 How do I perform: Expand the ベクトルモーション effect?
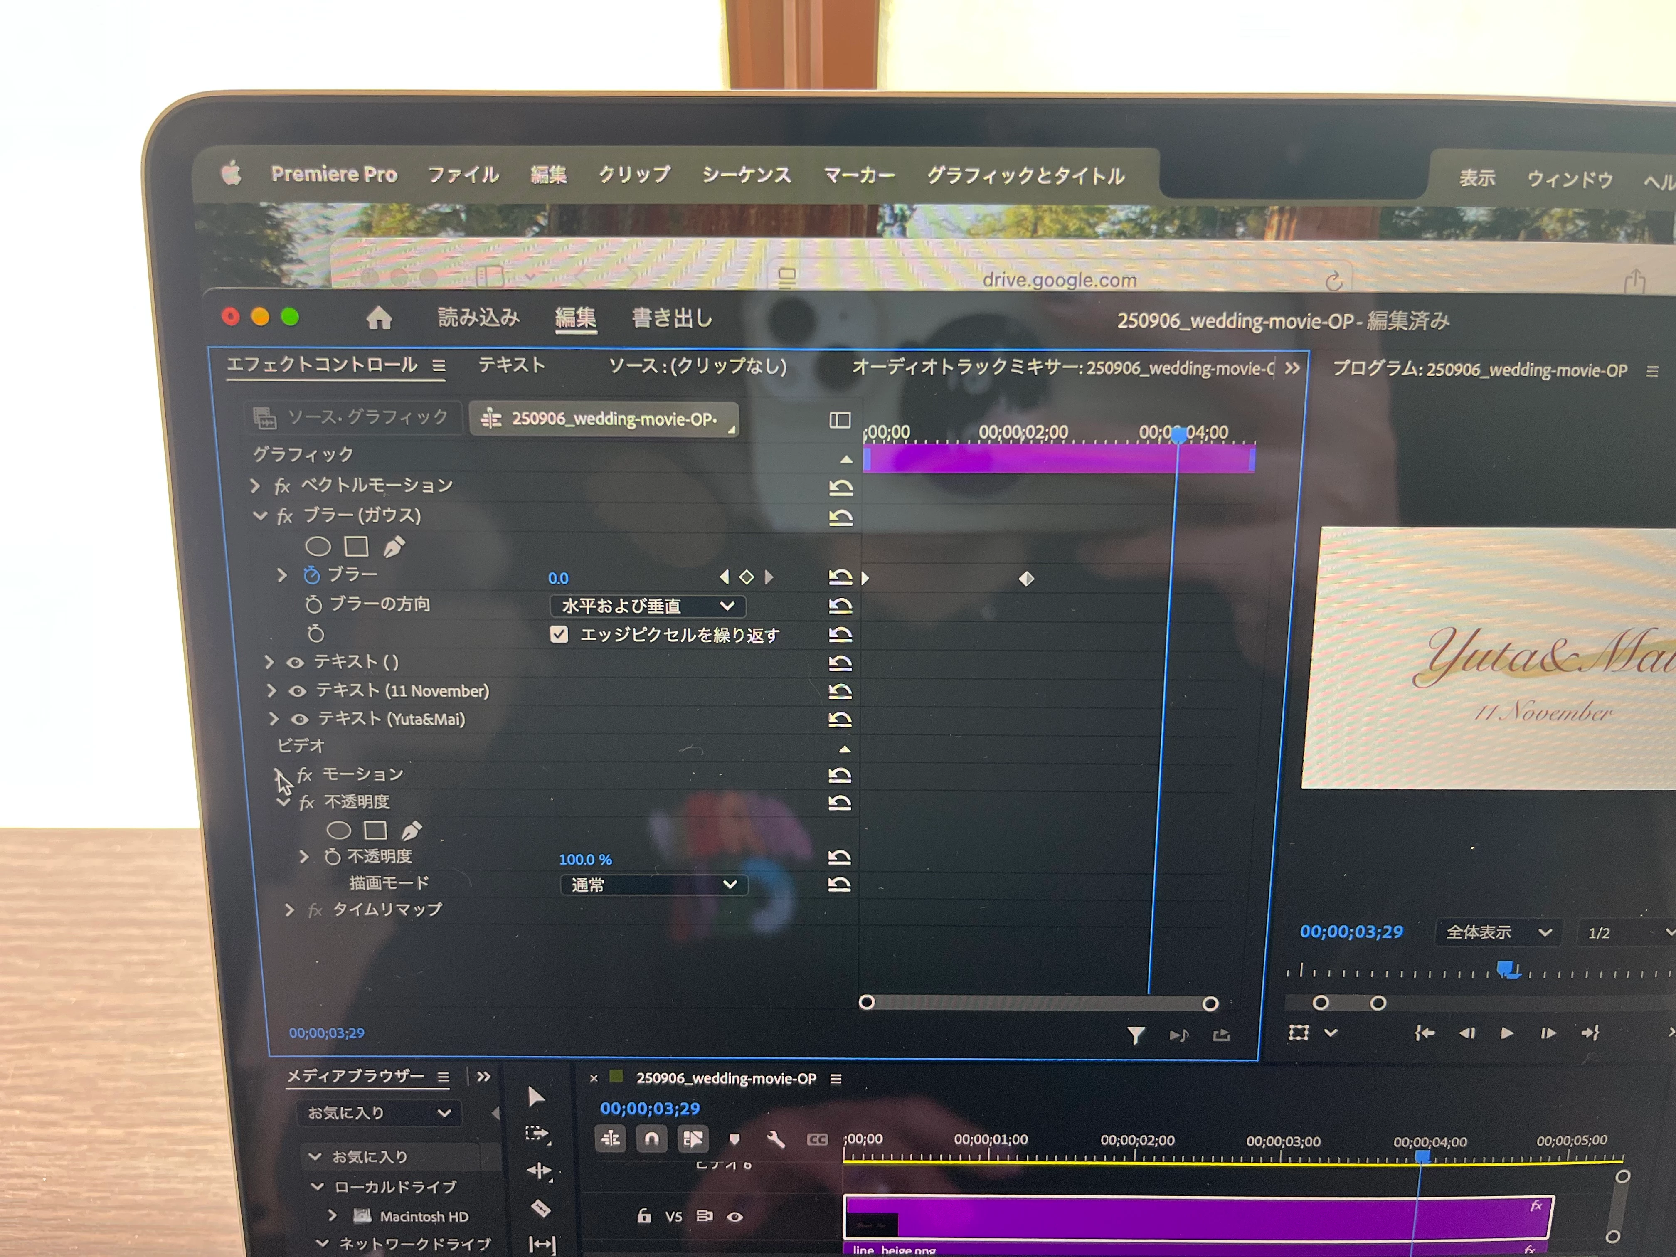(255, 486)
